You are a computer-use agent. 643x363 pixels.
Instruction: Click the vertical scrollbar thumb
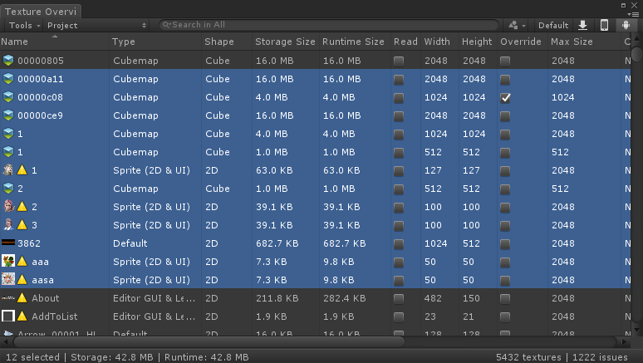click(x=636, y=54)
